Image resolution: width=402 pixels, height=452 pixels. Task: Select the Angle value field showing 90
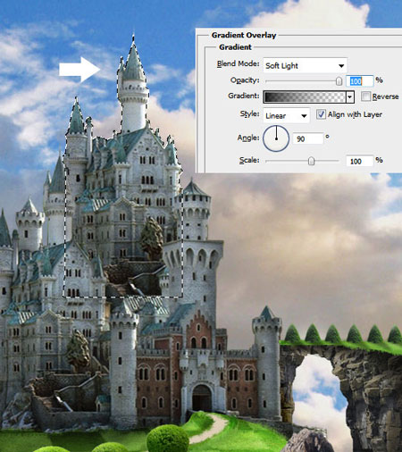click(308, 138)
